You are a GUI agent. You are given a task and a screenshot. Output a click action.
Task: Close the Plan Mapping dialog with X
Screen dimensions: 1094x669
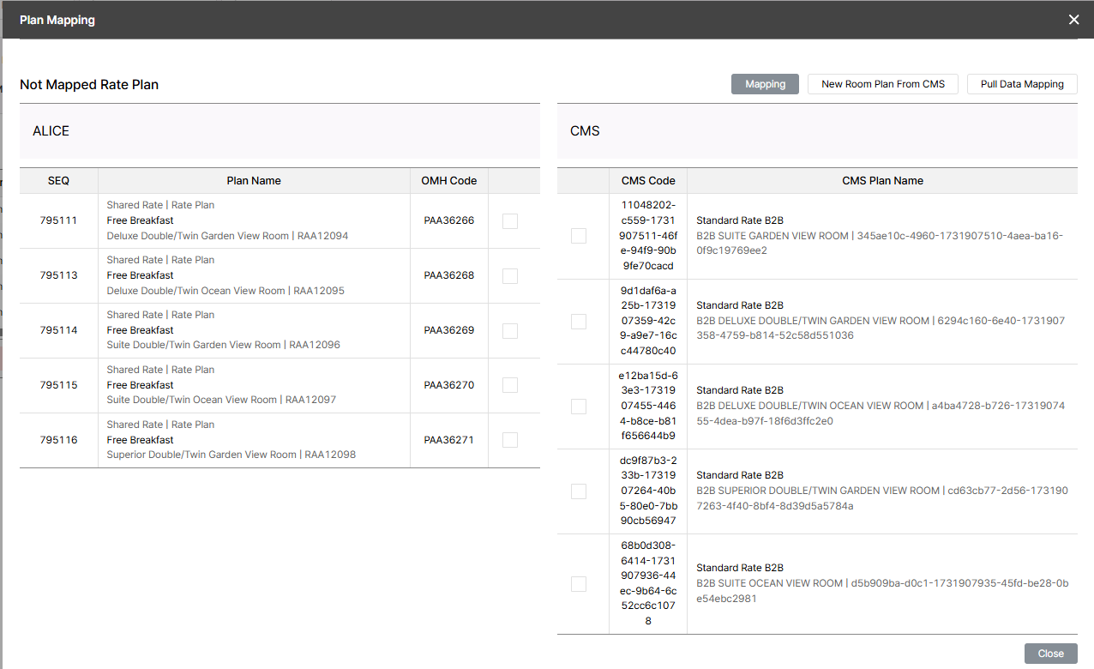(x=1073, y=20)
